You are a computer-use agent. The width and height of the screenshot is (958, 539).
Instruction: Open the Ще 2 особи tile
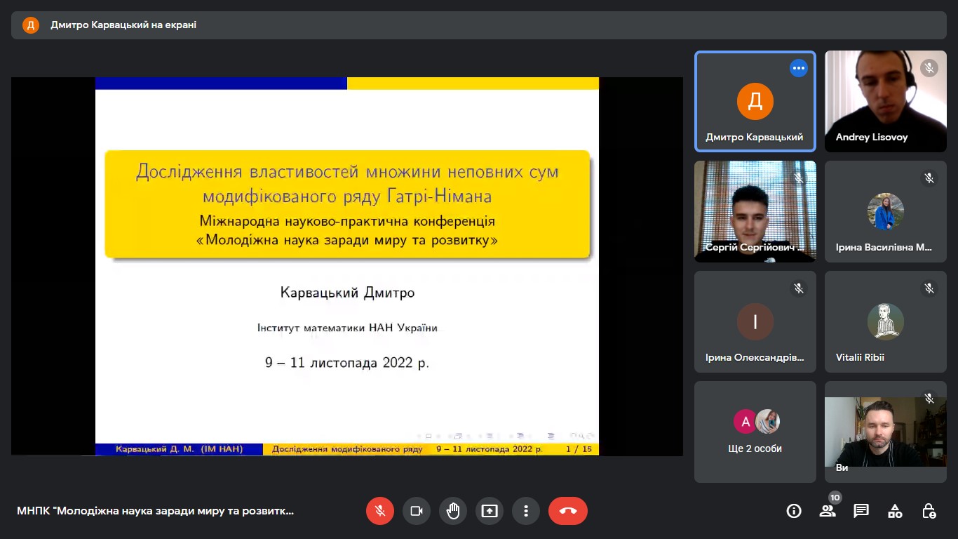click(755, 432)
